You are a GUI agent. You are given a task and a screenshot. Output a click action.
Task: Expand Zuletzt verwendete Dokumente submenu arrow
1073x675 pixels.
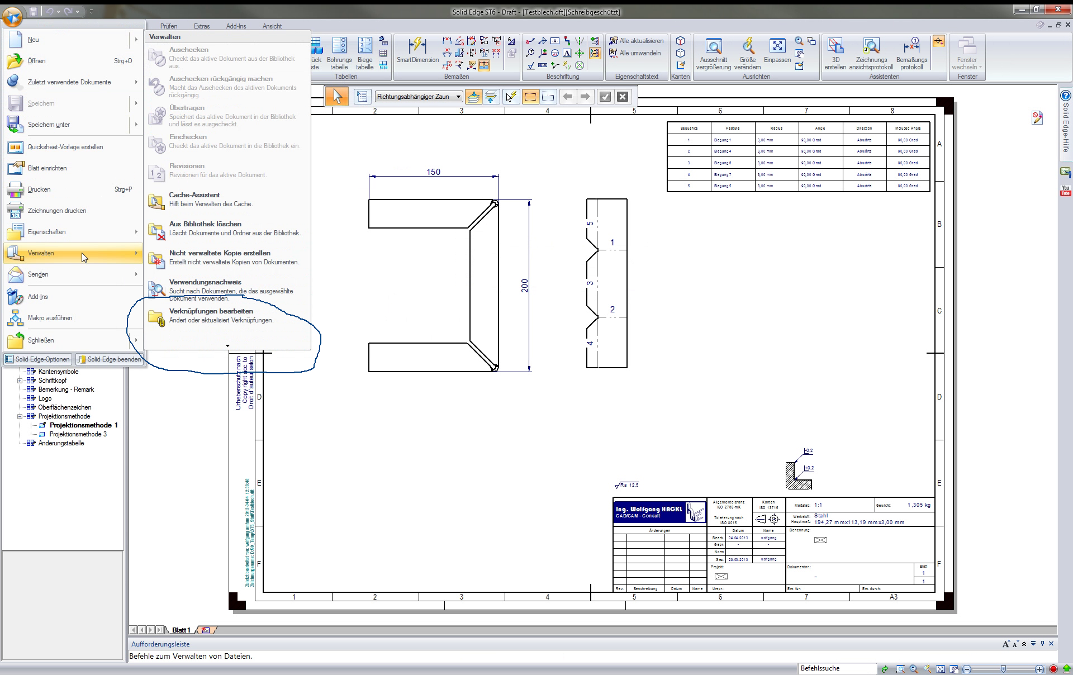[136, 82]
